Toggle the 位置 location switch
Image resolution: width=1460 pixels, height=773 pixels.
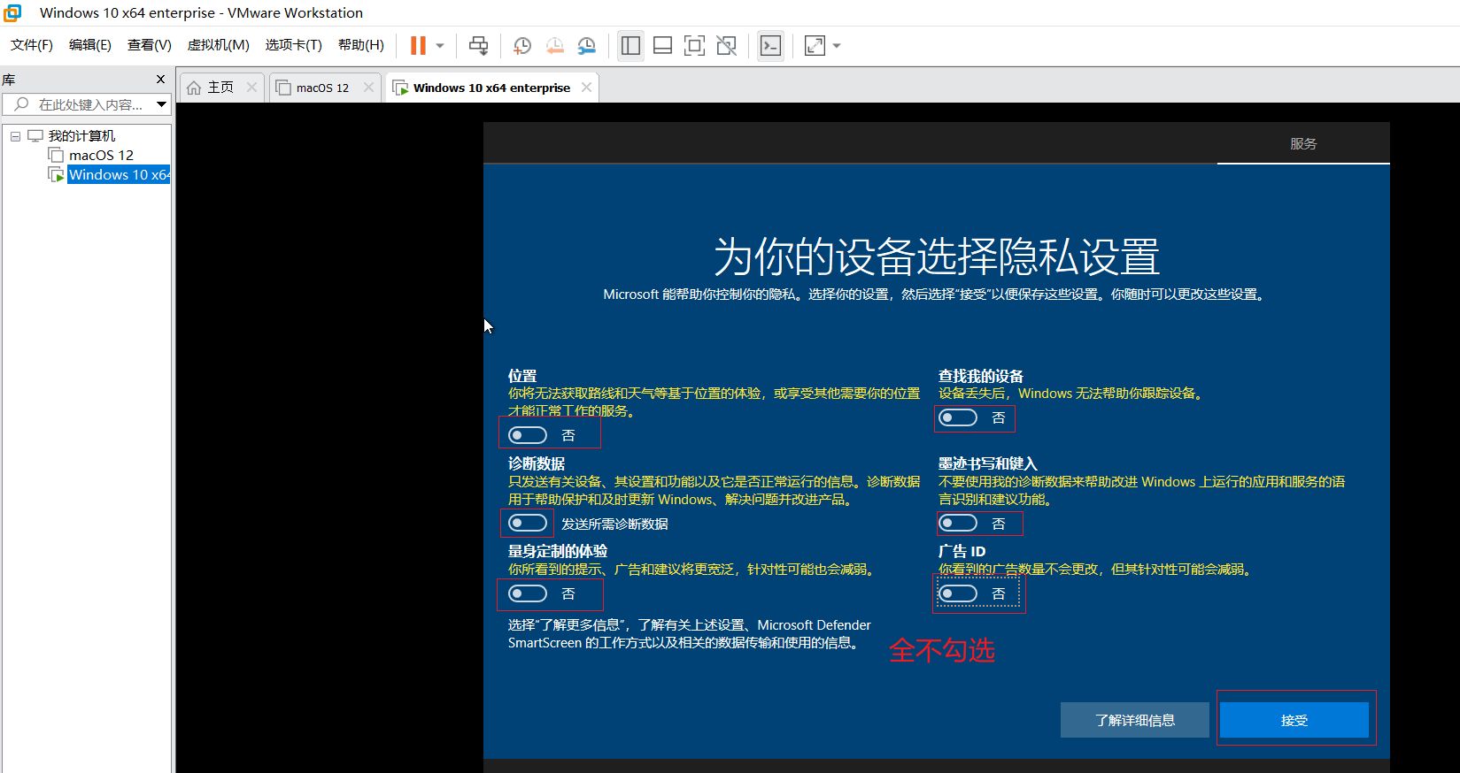(x=528, y=435)
